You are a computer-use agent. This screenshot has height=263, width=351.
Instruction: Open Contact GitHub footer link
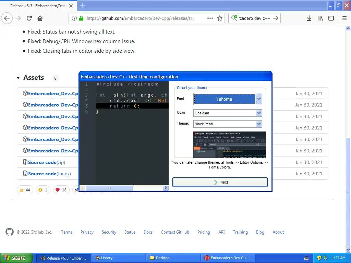[x=175, y=232]
